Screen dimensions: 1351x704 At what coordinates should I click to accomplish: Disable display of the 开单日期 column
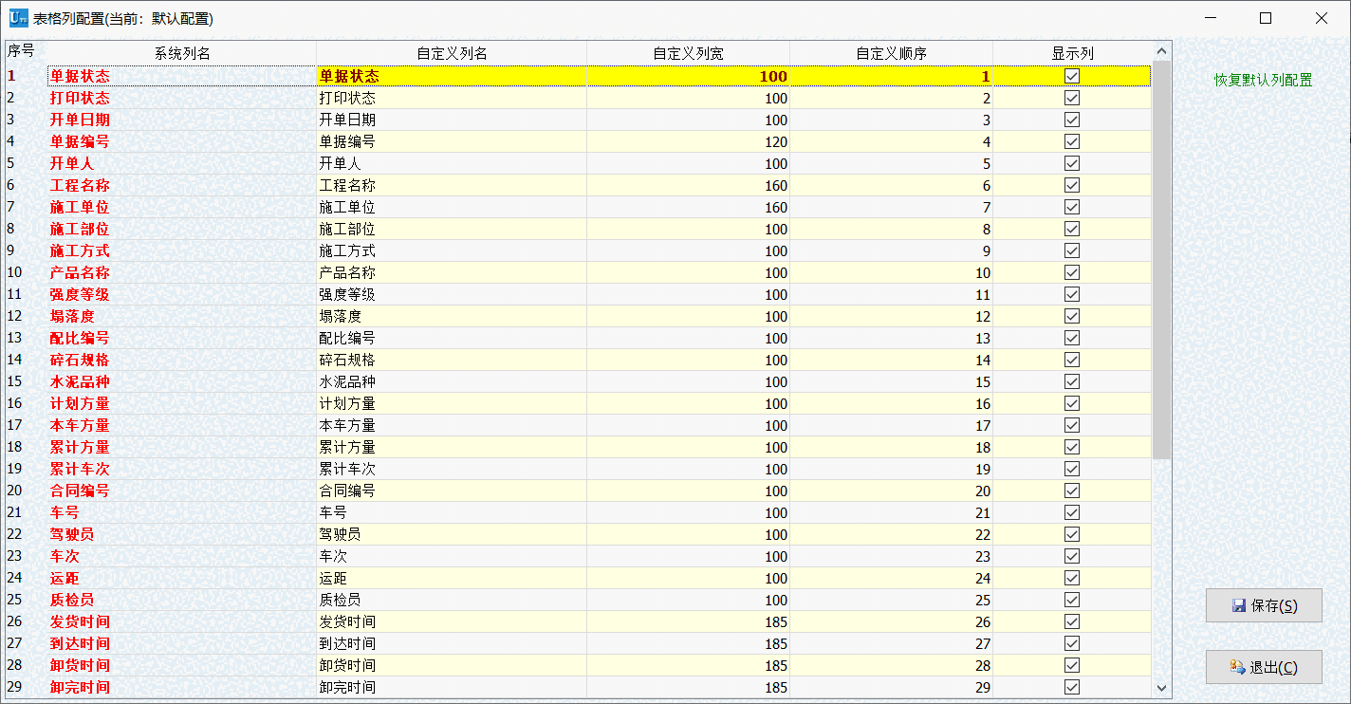1072,120
